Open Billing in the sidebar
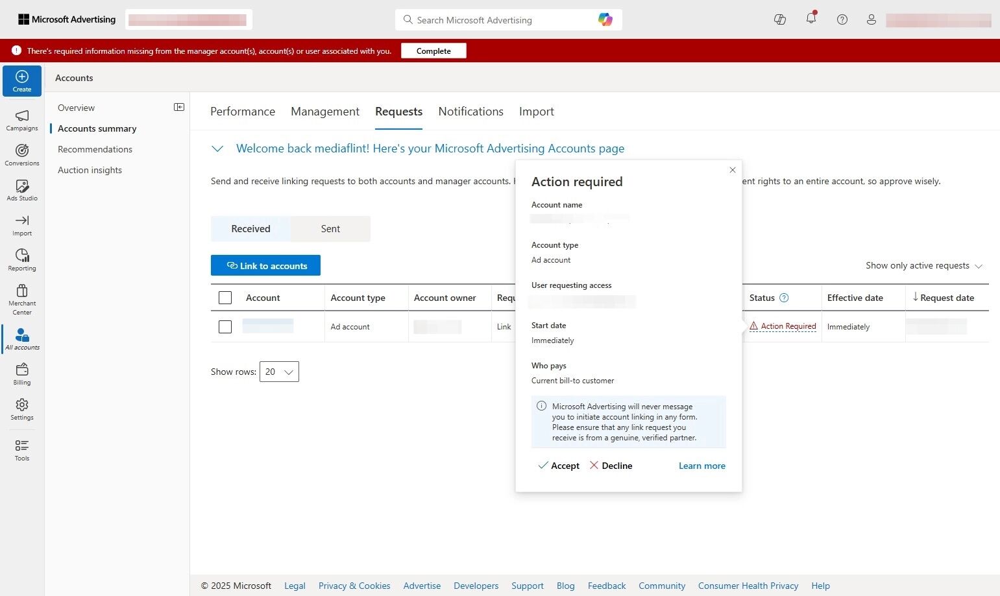The image size is (1000, 596). click(x=22, y=374)
